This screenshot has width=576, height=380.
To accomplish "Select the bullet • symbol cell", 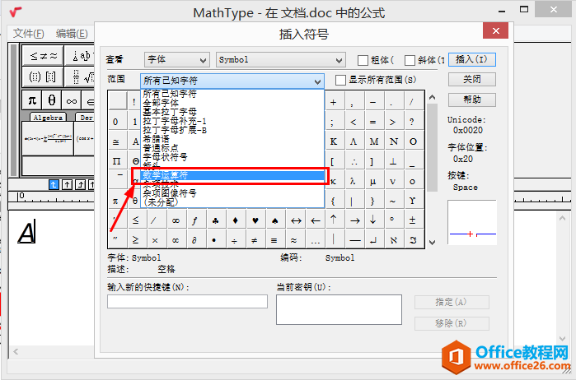I will [214, 241].
